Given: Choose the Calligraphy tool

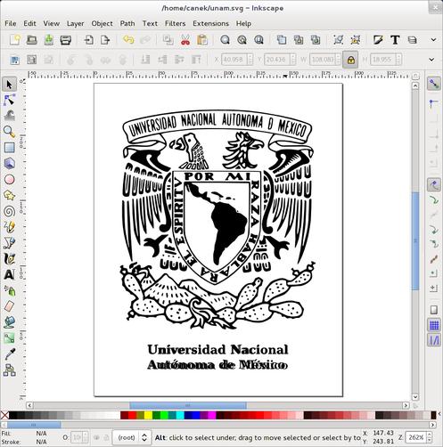Looking at the screenshot, I should click(9, 259).
